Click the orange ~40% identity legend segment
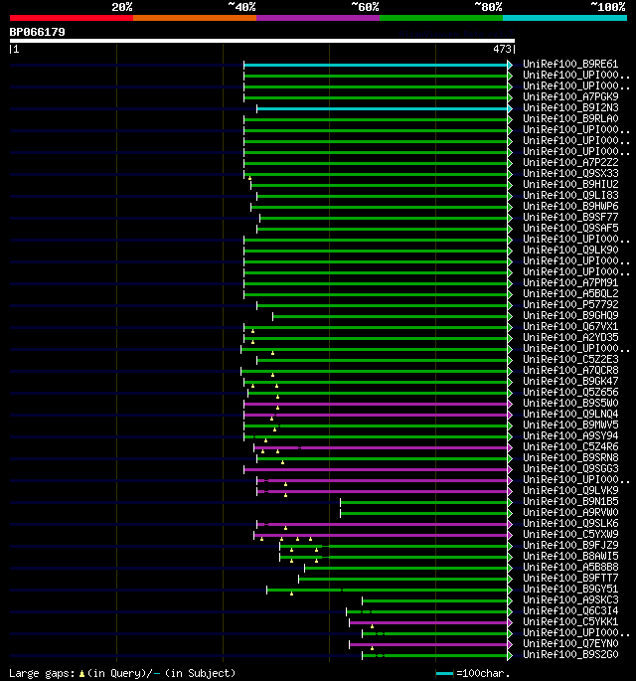 (x=195, y=18)
